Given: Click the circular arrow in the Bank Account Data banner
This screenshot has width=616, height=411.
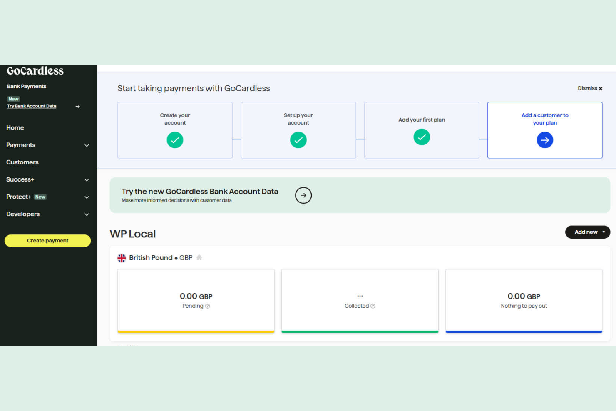Looking at the screenshot, I should click(x=303, y=195).
